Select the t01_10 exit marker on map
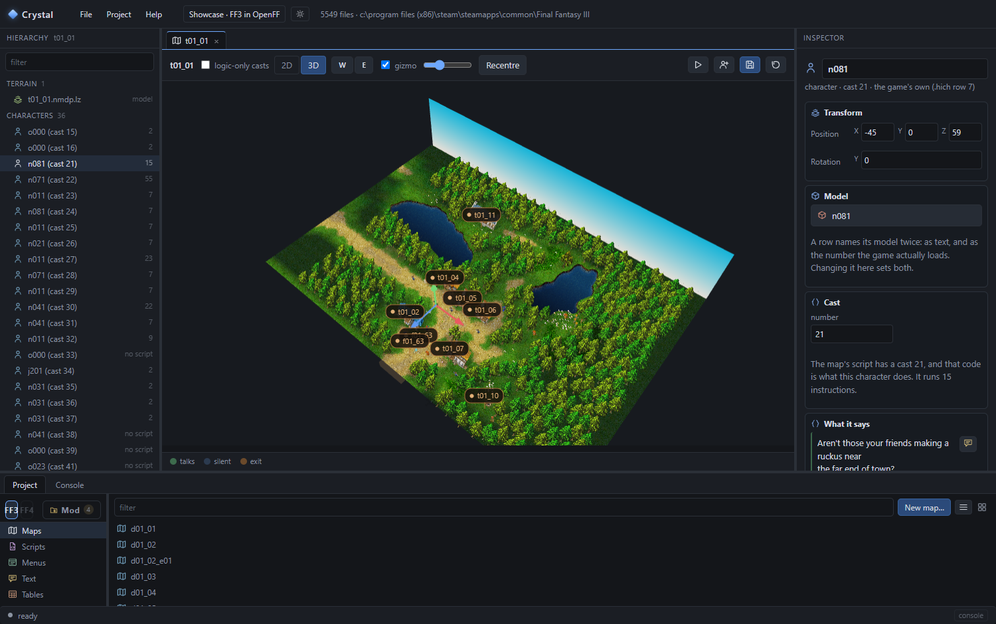The width and height of the screenshot is (996, 624). tap(484, 396)
